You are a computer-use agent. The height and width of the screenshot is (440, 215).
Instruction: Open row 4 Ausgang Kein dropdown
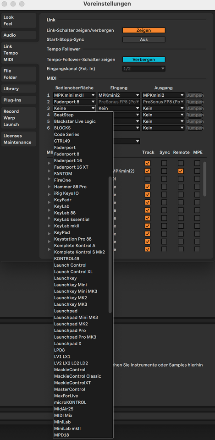[x=163, y=115]
